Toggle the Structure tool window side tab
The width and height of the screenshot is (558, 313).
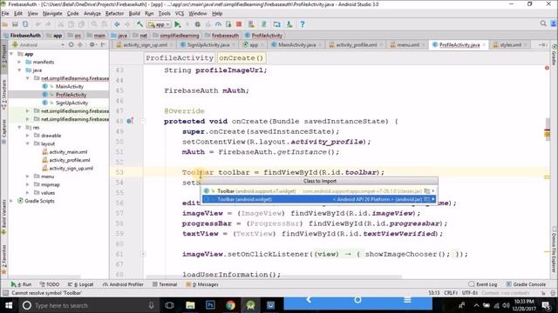(x=3, y=95)
